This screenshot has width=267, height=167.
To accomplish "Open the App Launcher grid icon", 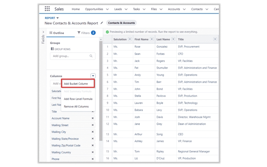I will [x=47, y=9].
